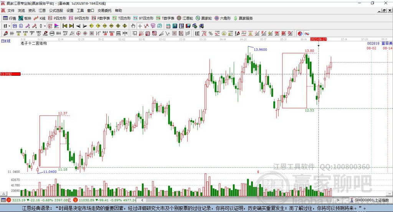
Task: Open the 9T四方形 view
Action: coord(144,18)
